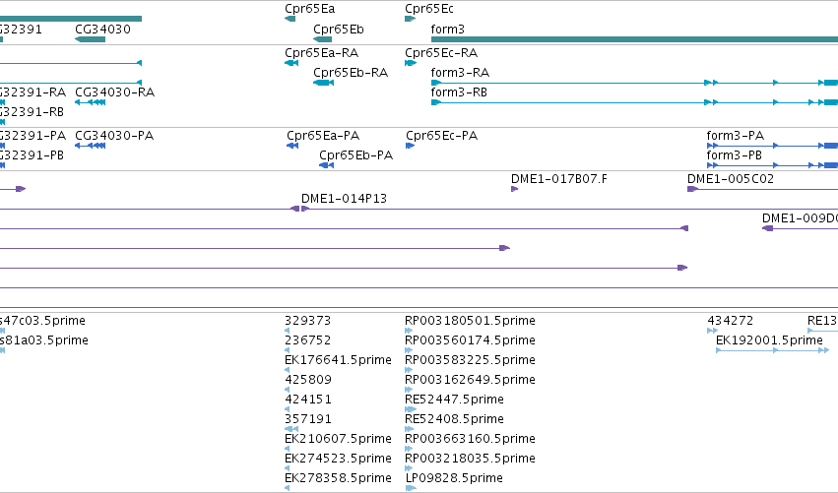Select the form3-RB transcript label

coord(459,92)
